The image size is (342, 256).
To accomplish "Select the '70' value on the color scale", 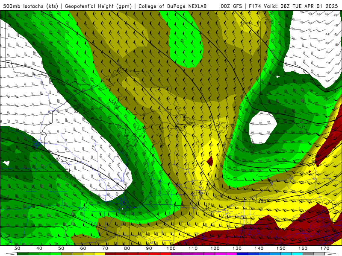I will point(105,248).
